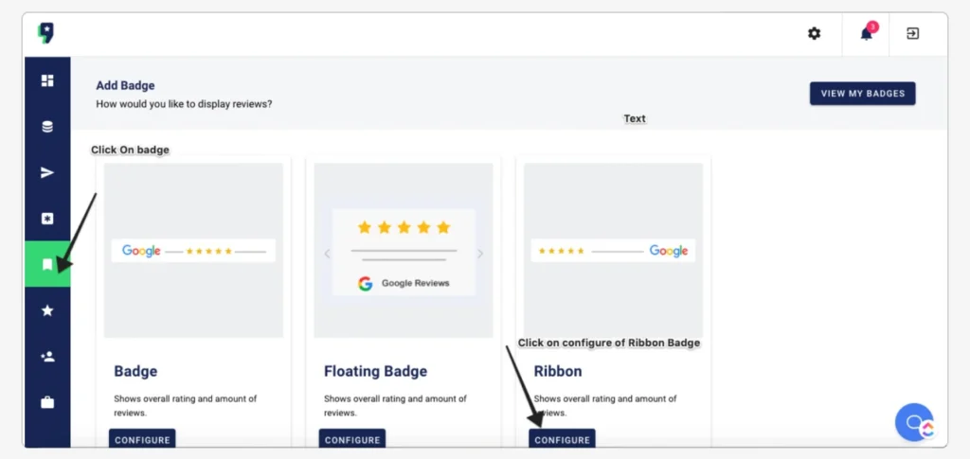
Task: Open the add-person icon in sidebar
Action: pyautogui.click(x=47, y=357)
